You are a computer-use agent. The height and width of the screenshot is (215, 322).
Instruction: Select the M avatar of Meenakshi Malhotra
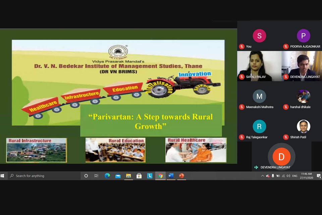tap(259, 96)
